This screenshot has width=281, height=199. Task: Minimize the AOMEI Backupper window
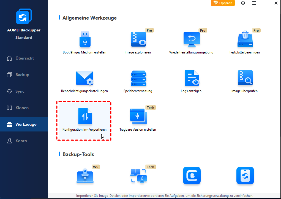(x=265, y=3)
